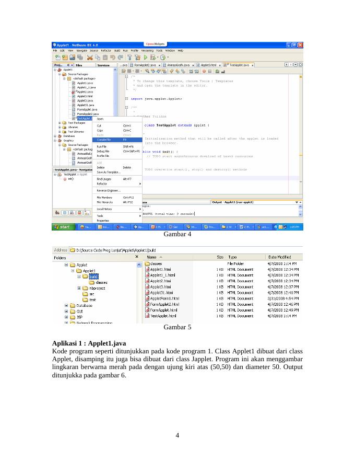
Task: Click the New Project toolbar icon in NetBeans
Action: pyautogui.click(x=65, y=57)
